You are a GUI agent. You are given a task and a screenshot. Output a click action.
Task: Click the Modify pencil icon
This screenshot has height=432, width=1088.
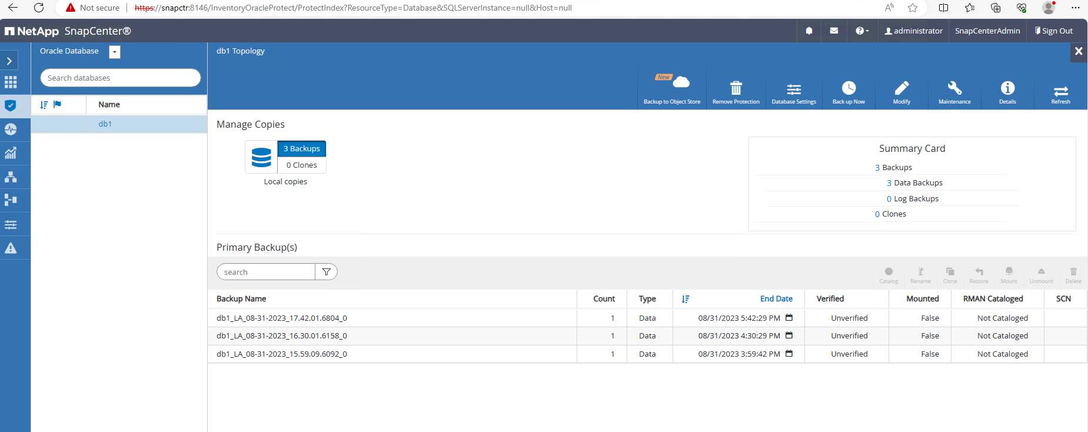pos(901,89)
